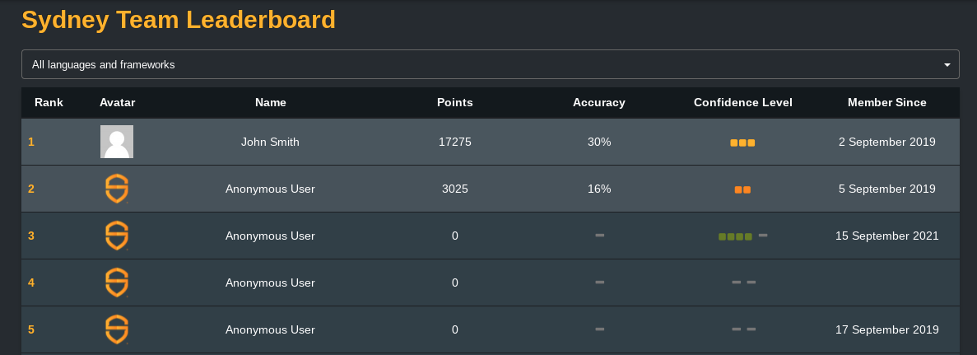Sort by the Points column header
This screenshot has height=355, width=977.
(455, 102)
